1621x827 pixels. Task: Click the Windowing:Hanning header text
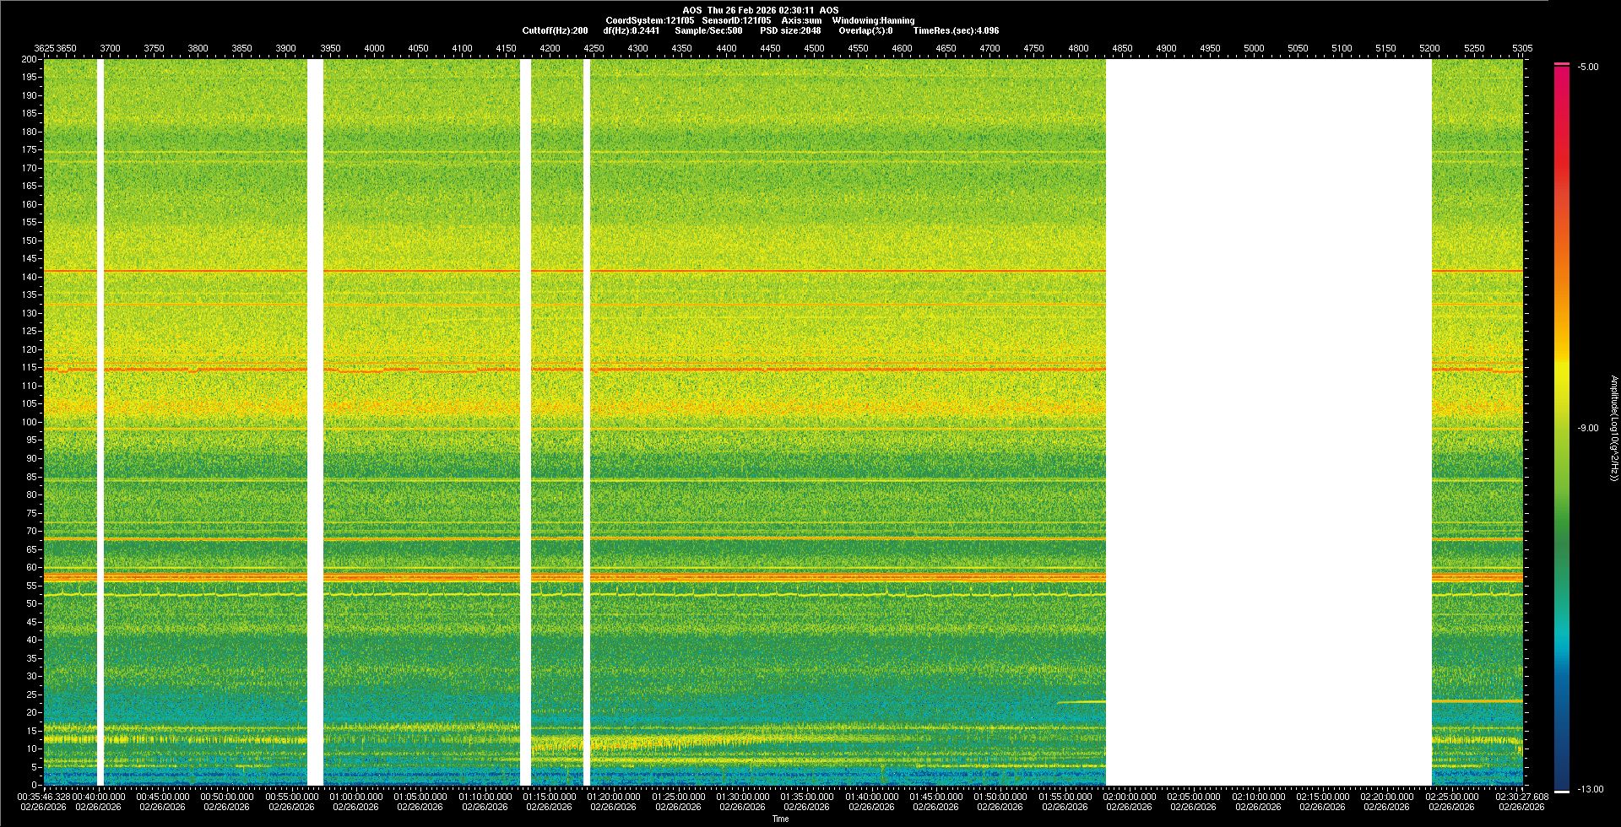tap(873, 20)
